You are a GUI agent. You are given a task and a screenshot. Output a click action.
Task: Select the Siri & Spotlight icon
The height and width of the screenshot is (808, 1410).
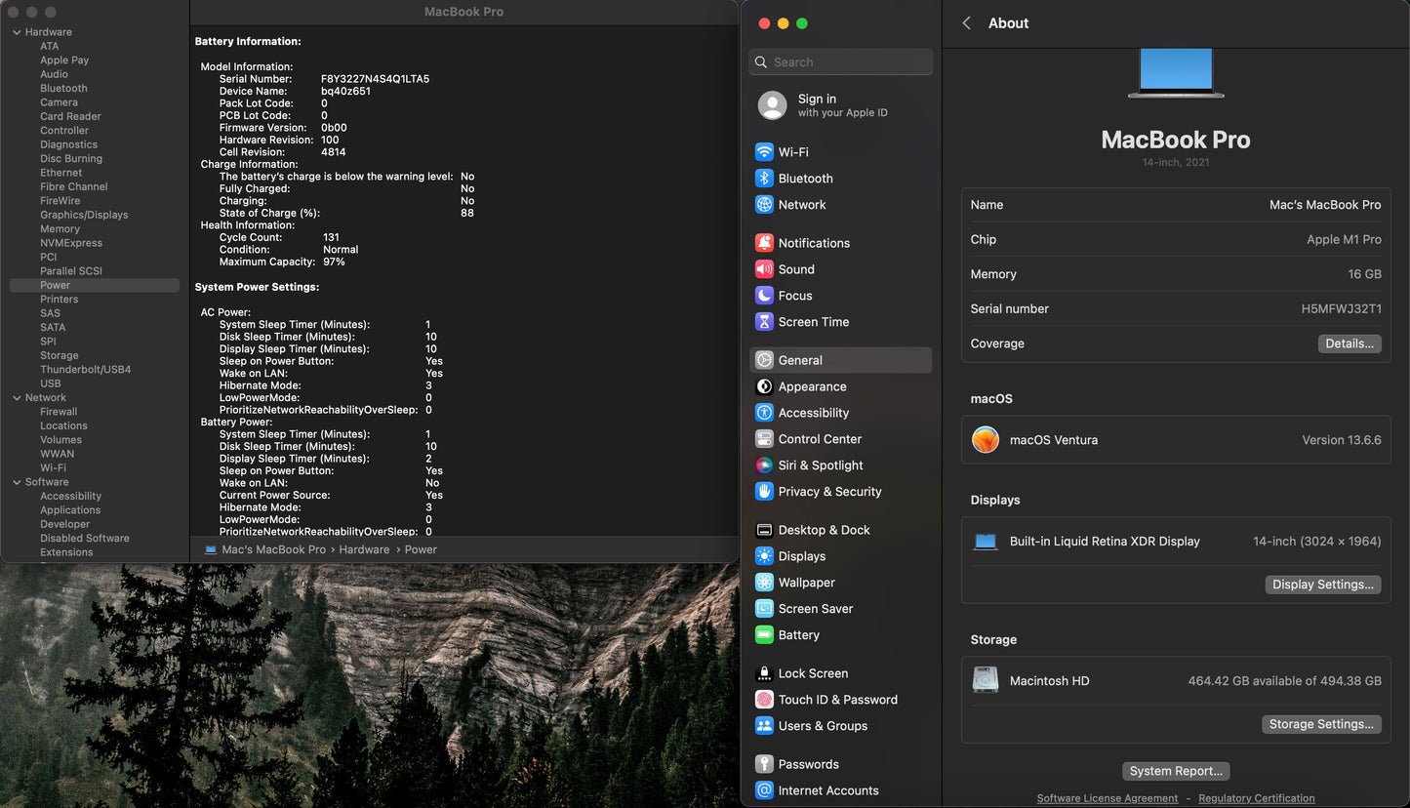click(x=764, y=465)
